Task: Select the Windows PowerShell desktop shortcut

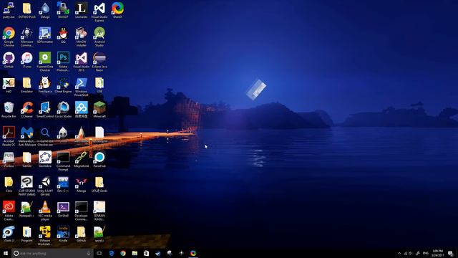Action: point(81,87)
